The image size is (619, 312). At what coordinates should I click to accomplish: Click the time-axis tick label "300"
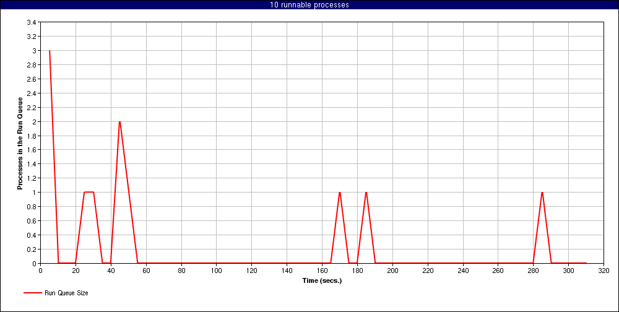click(568, 271)
